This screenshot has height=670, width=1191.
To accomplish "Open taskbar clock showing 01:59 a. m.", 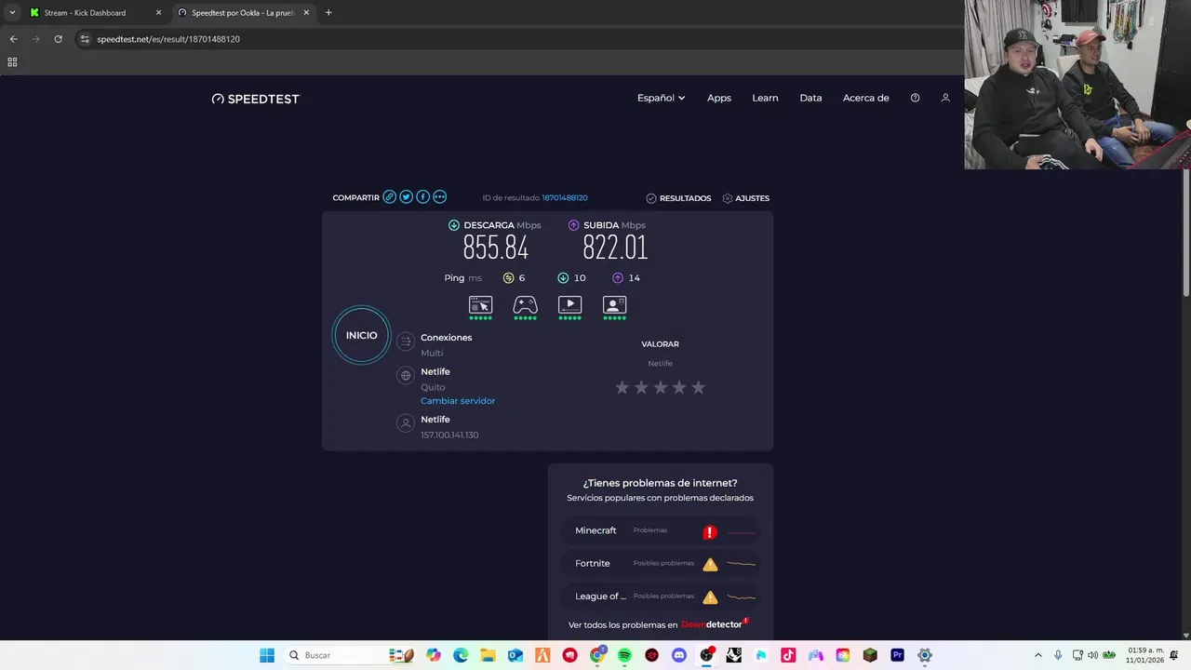I will point(1145,655).
